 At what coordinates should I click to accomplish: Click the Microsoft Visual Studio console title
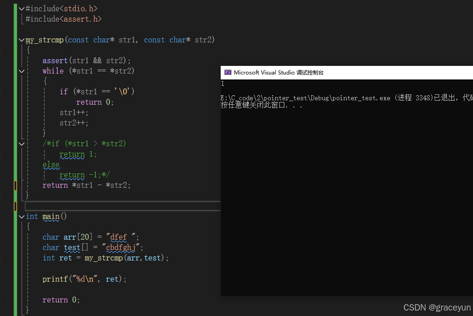click(x=278, y=72)
